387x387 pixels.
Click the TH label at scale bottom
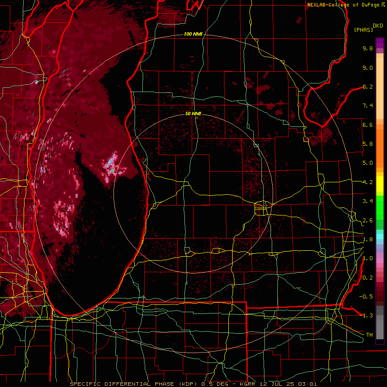[369, 335]
